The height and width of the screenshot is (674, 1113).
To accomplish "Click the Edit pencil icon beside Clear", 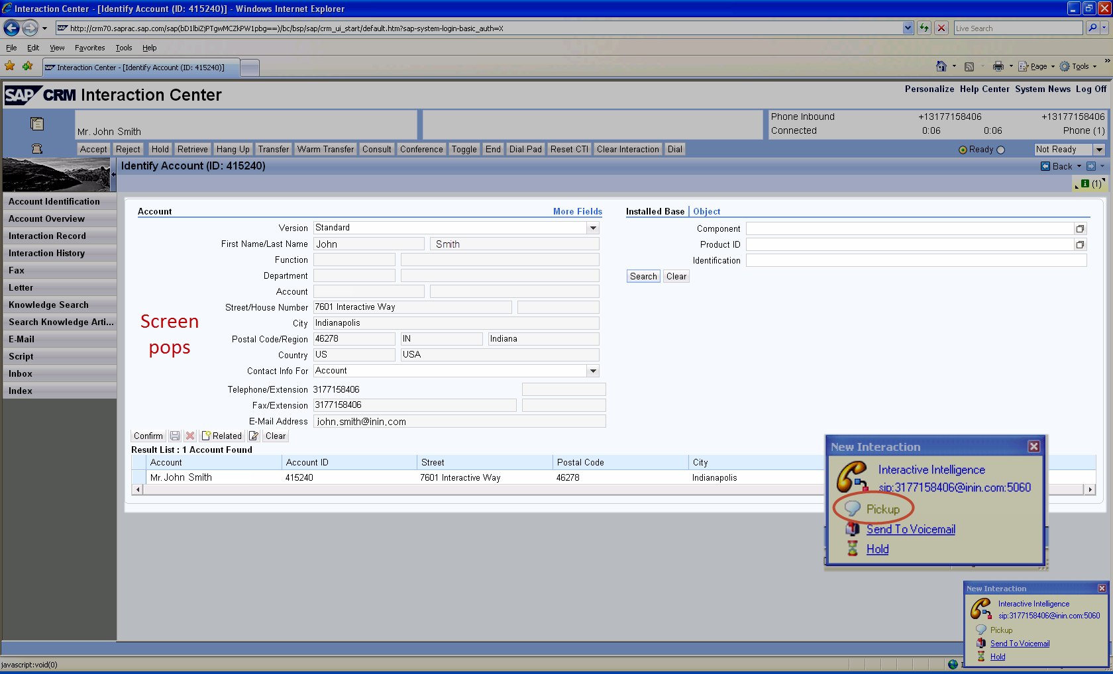I will coord(254,436).
